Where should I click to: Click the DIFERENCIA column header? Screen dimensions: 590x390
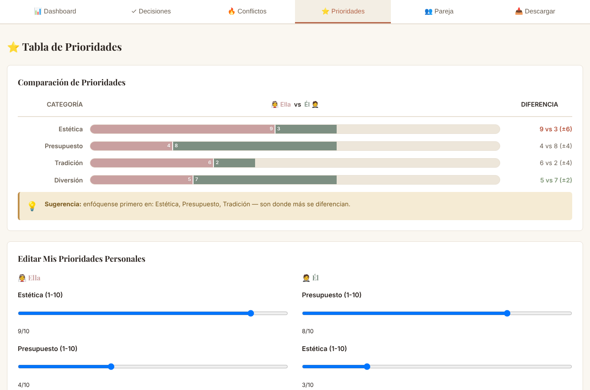[x=540, y=104]
